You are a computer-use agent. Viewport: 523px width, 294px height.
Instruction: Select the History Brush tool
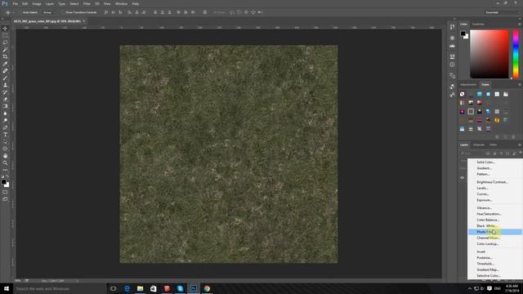(x=5, y=92)
